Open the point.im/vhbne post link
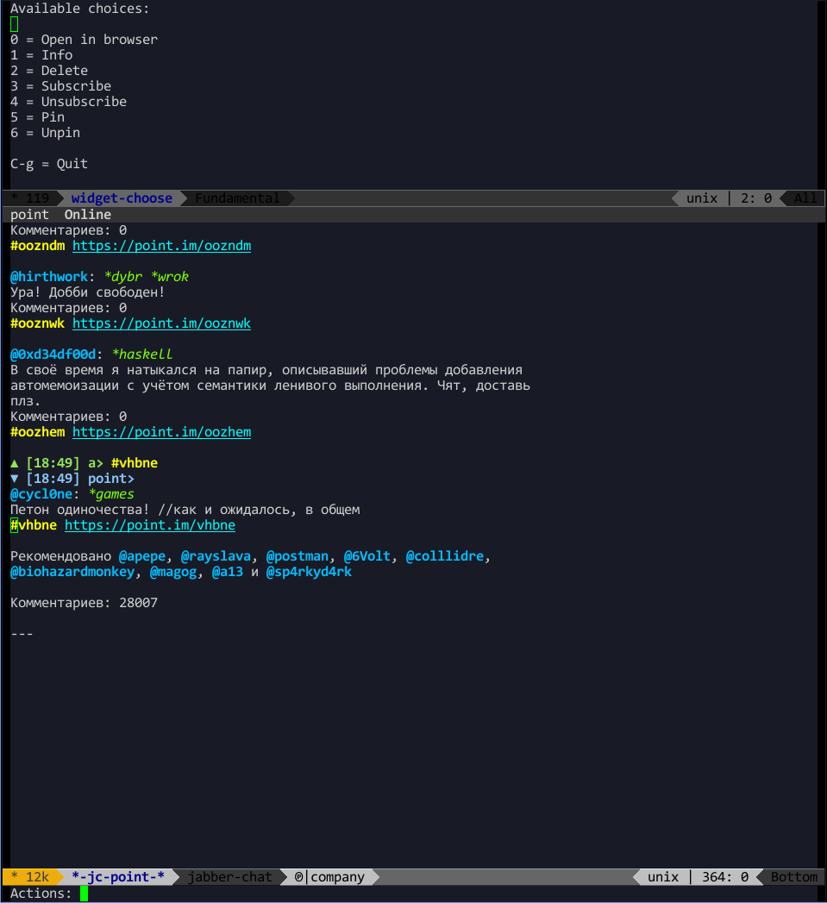The height and width of the screenshot is (903, 827). pyautogui.click(x=149, y=525)
